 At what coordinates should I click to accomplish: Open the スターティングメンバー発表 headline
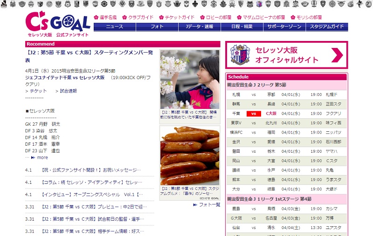click(x=89, y=56)
